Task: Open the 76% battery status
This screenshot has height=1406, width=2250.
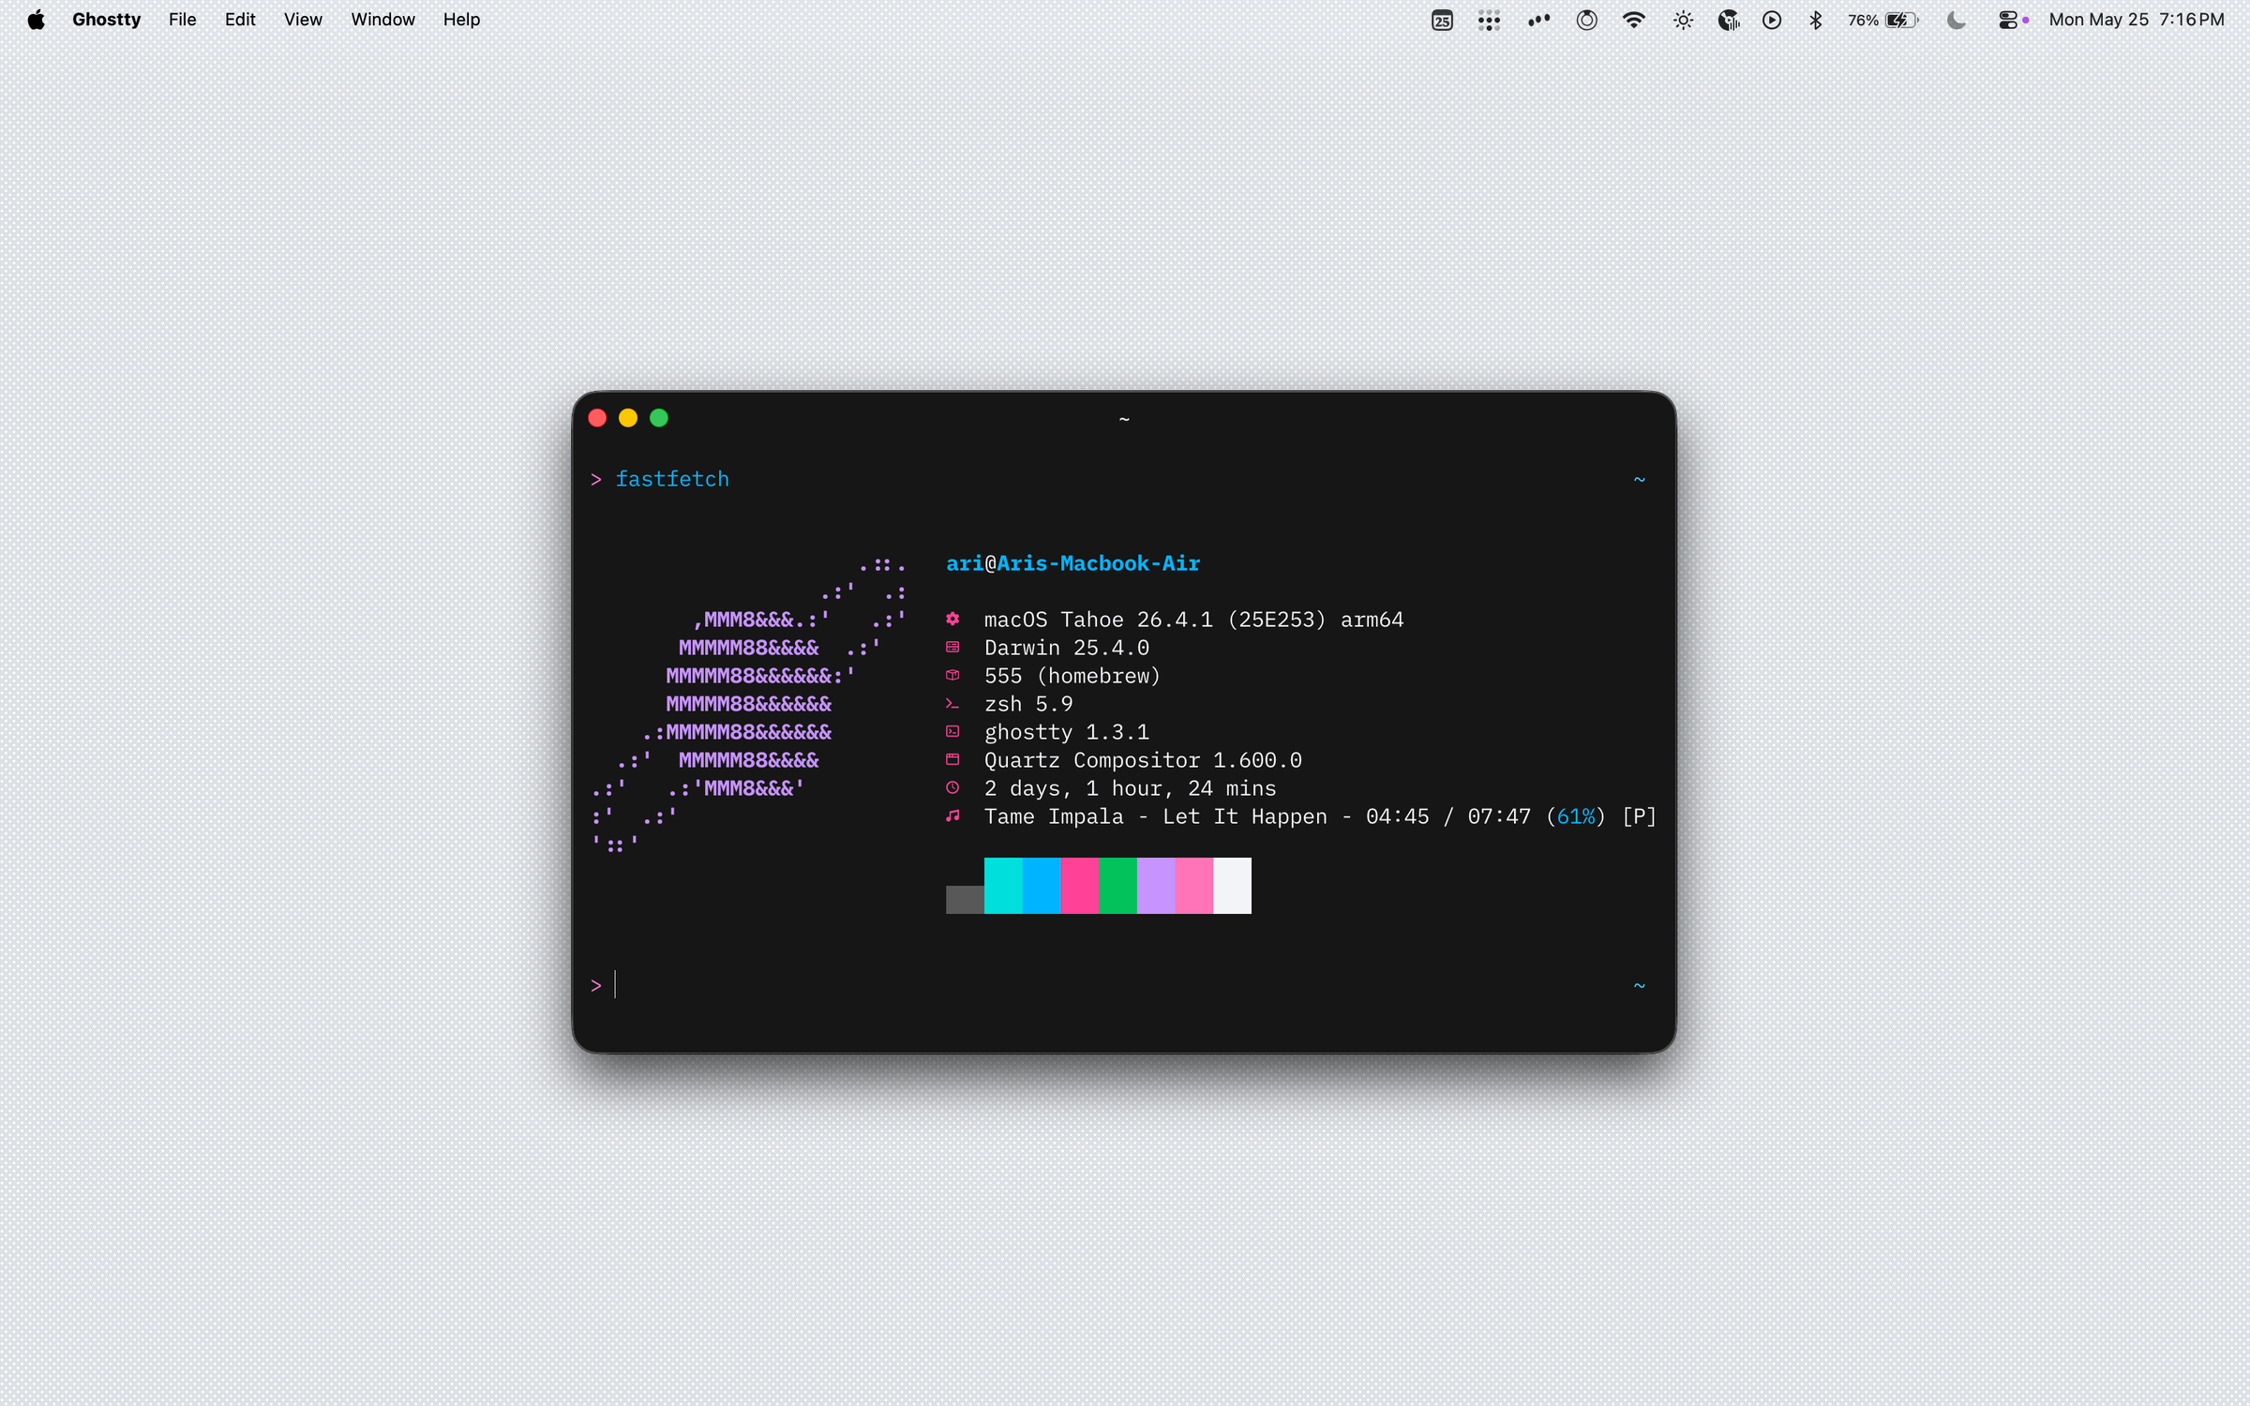Action: 1882,20
